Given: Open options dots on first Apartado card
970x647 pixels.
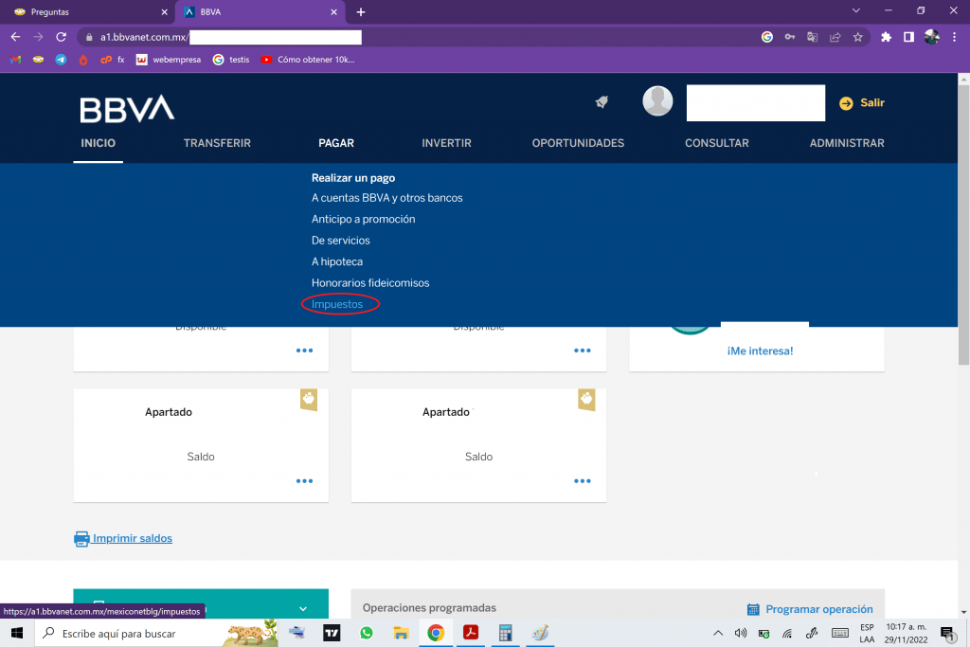Looking at the screenshot, I should click(x=304, y=480).
